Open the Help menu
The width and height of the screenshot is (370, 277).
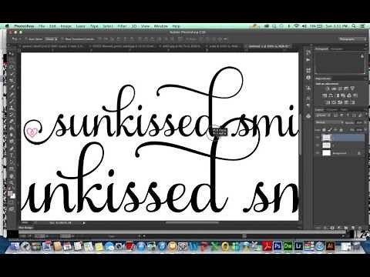point(177,26)
